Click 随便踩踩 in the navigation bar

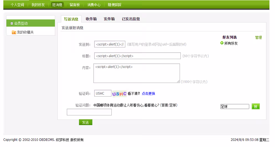coord(114,5)
